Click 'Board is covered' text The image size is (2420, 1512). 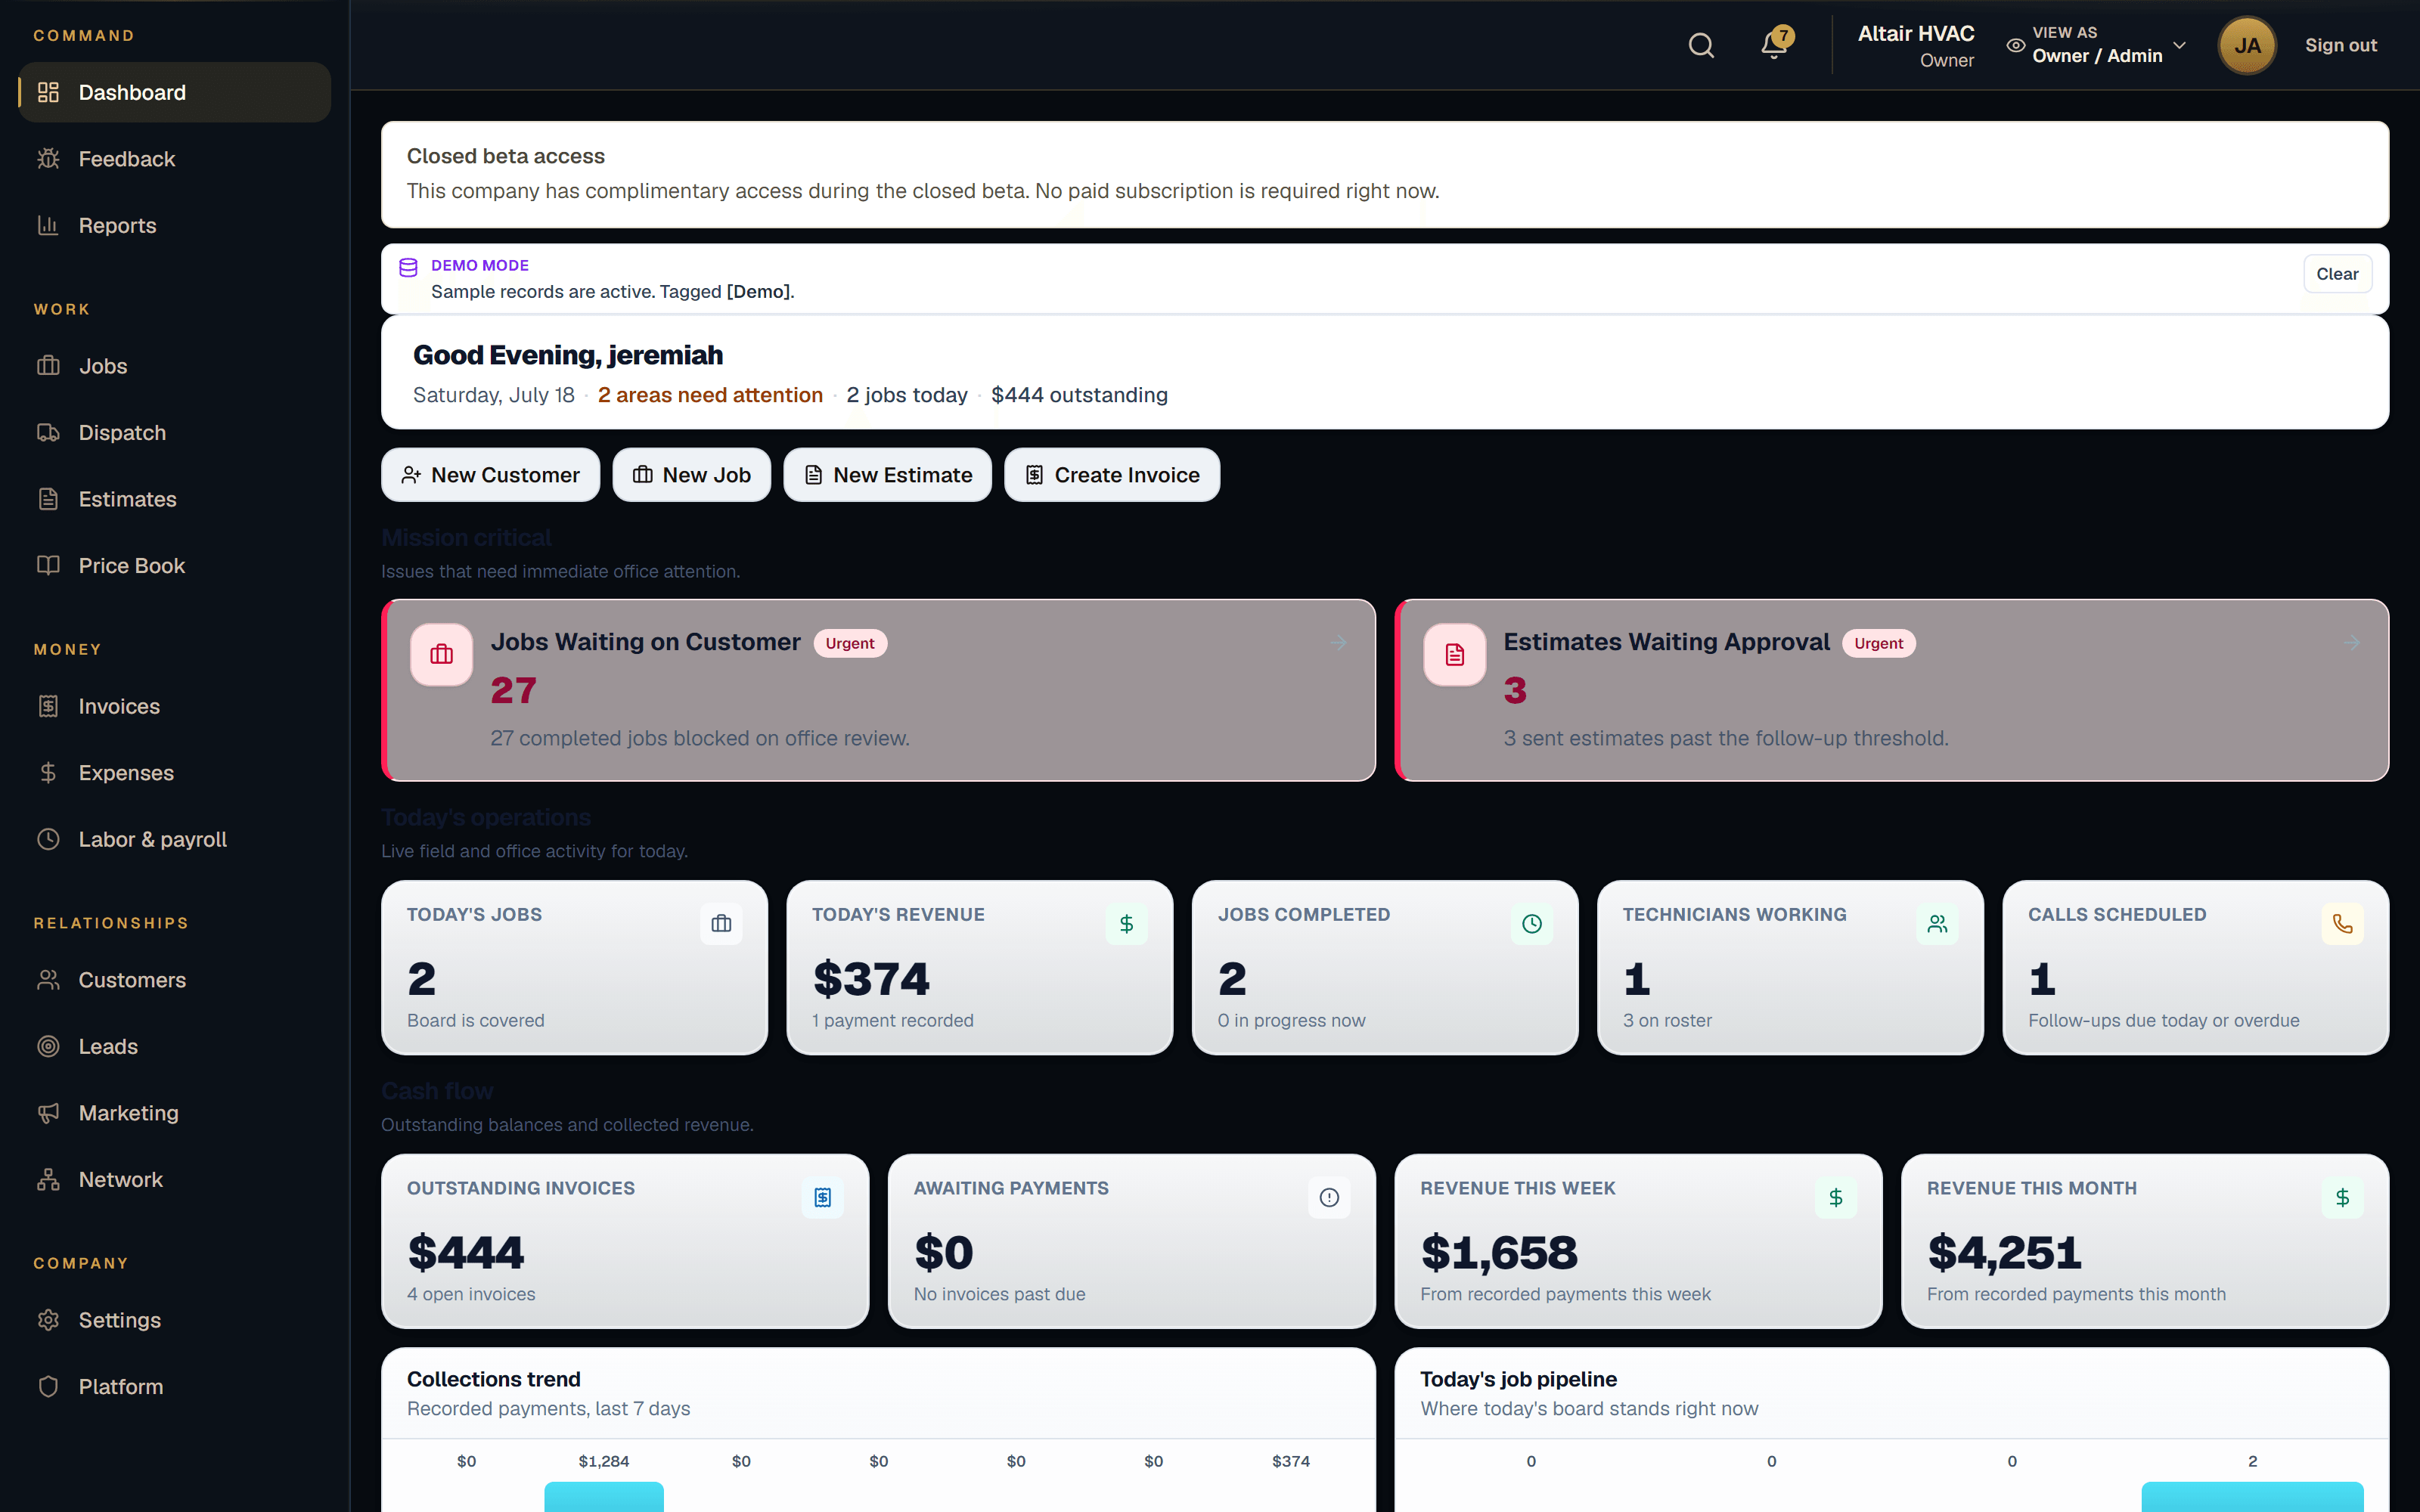(475, 1020)
